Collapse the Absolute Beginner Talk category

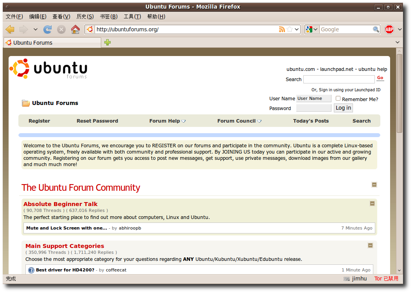(x=372, y=203)
